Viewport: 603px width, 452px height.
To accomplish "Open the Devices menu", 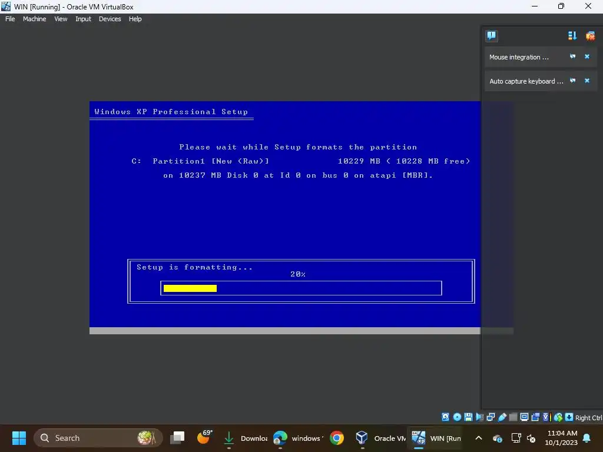I will pos(110,19).
